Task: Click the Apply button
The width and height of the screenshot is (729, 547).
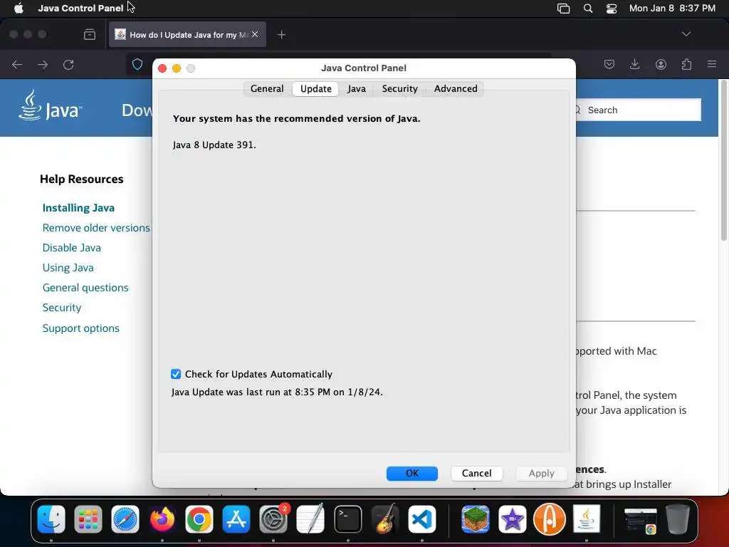Action: tap(542, 473)
